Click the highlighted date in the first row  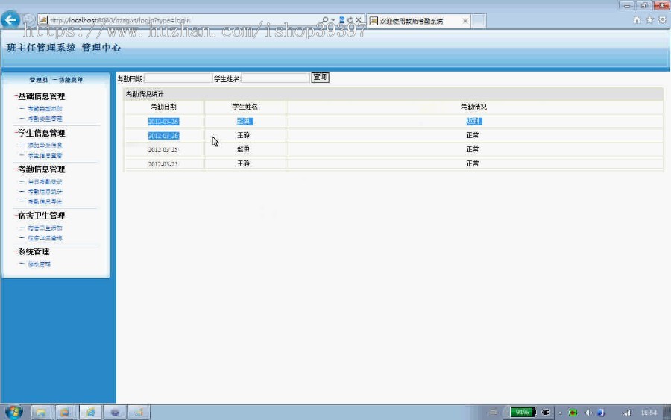[163, 122]
